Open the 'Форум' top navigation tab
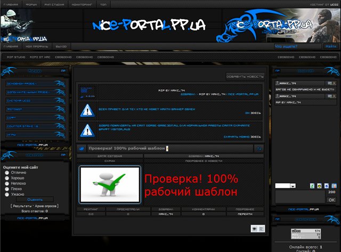This screenshot has height=252, width=341. (31, 4)
